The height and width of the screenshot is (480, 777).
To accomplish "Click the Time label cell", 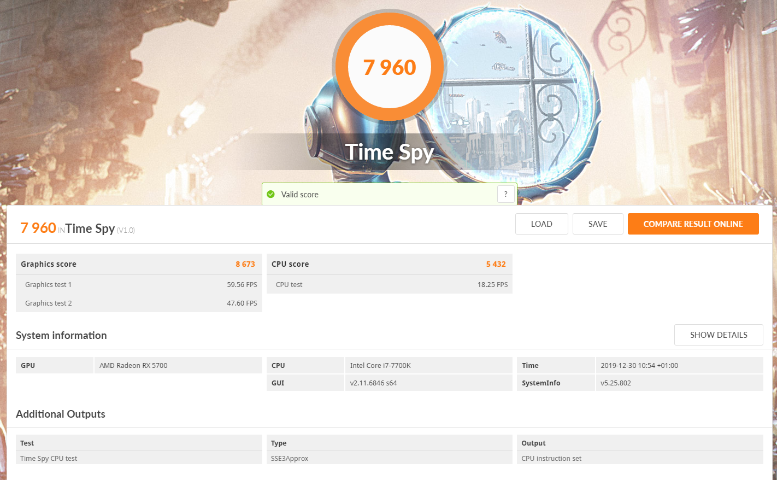I will point(556,365).
